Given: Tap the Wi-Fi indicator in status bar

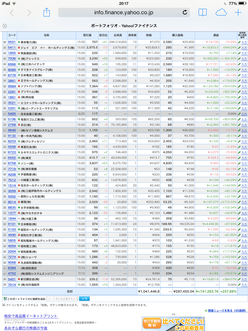Looking at the screenshot, I should coord(14,3).
